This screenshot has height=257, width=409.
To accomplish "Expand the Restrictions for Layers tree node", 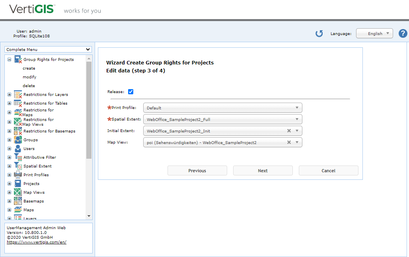I will click(9, 94).
